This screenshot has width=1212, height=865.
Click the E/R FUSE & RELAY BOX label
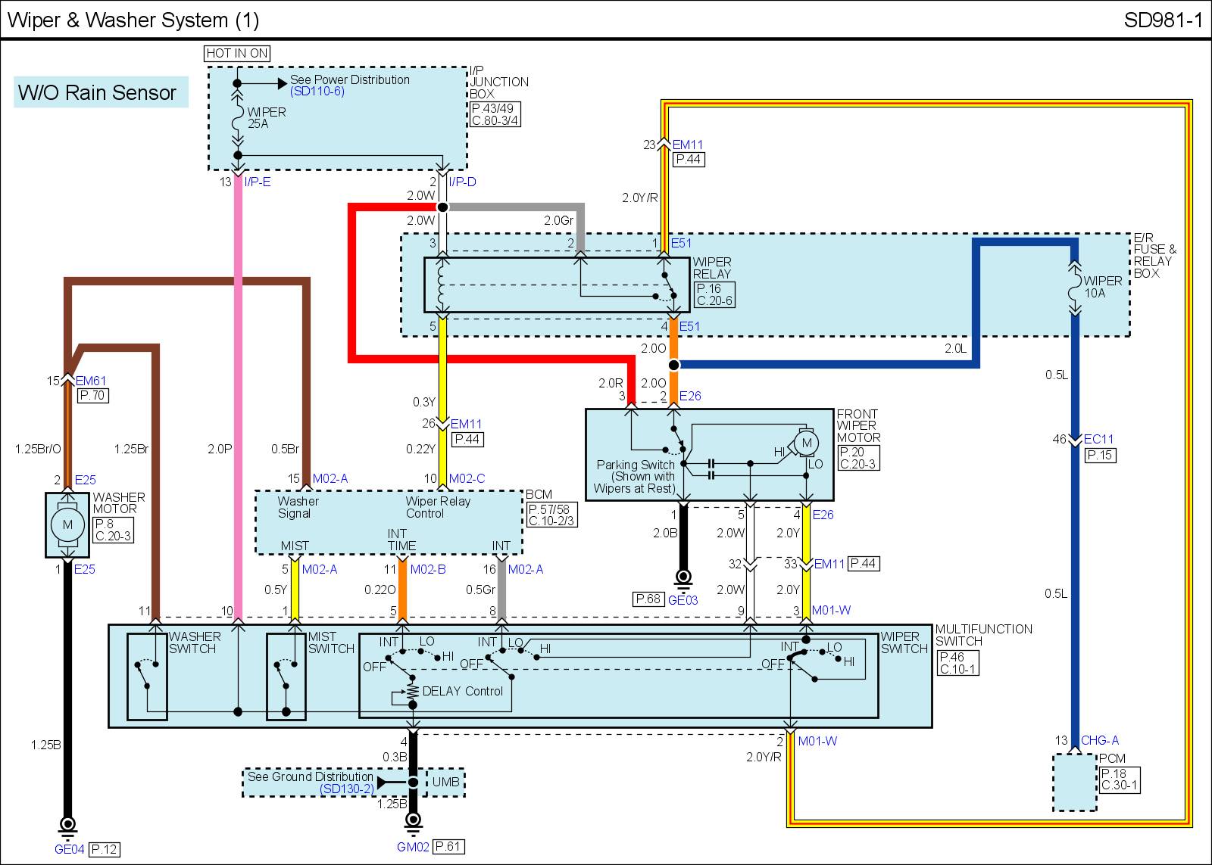coord(1155,255)
